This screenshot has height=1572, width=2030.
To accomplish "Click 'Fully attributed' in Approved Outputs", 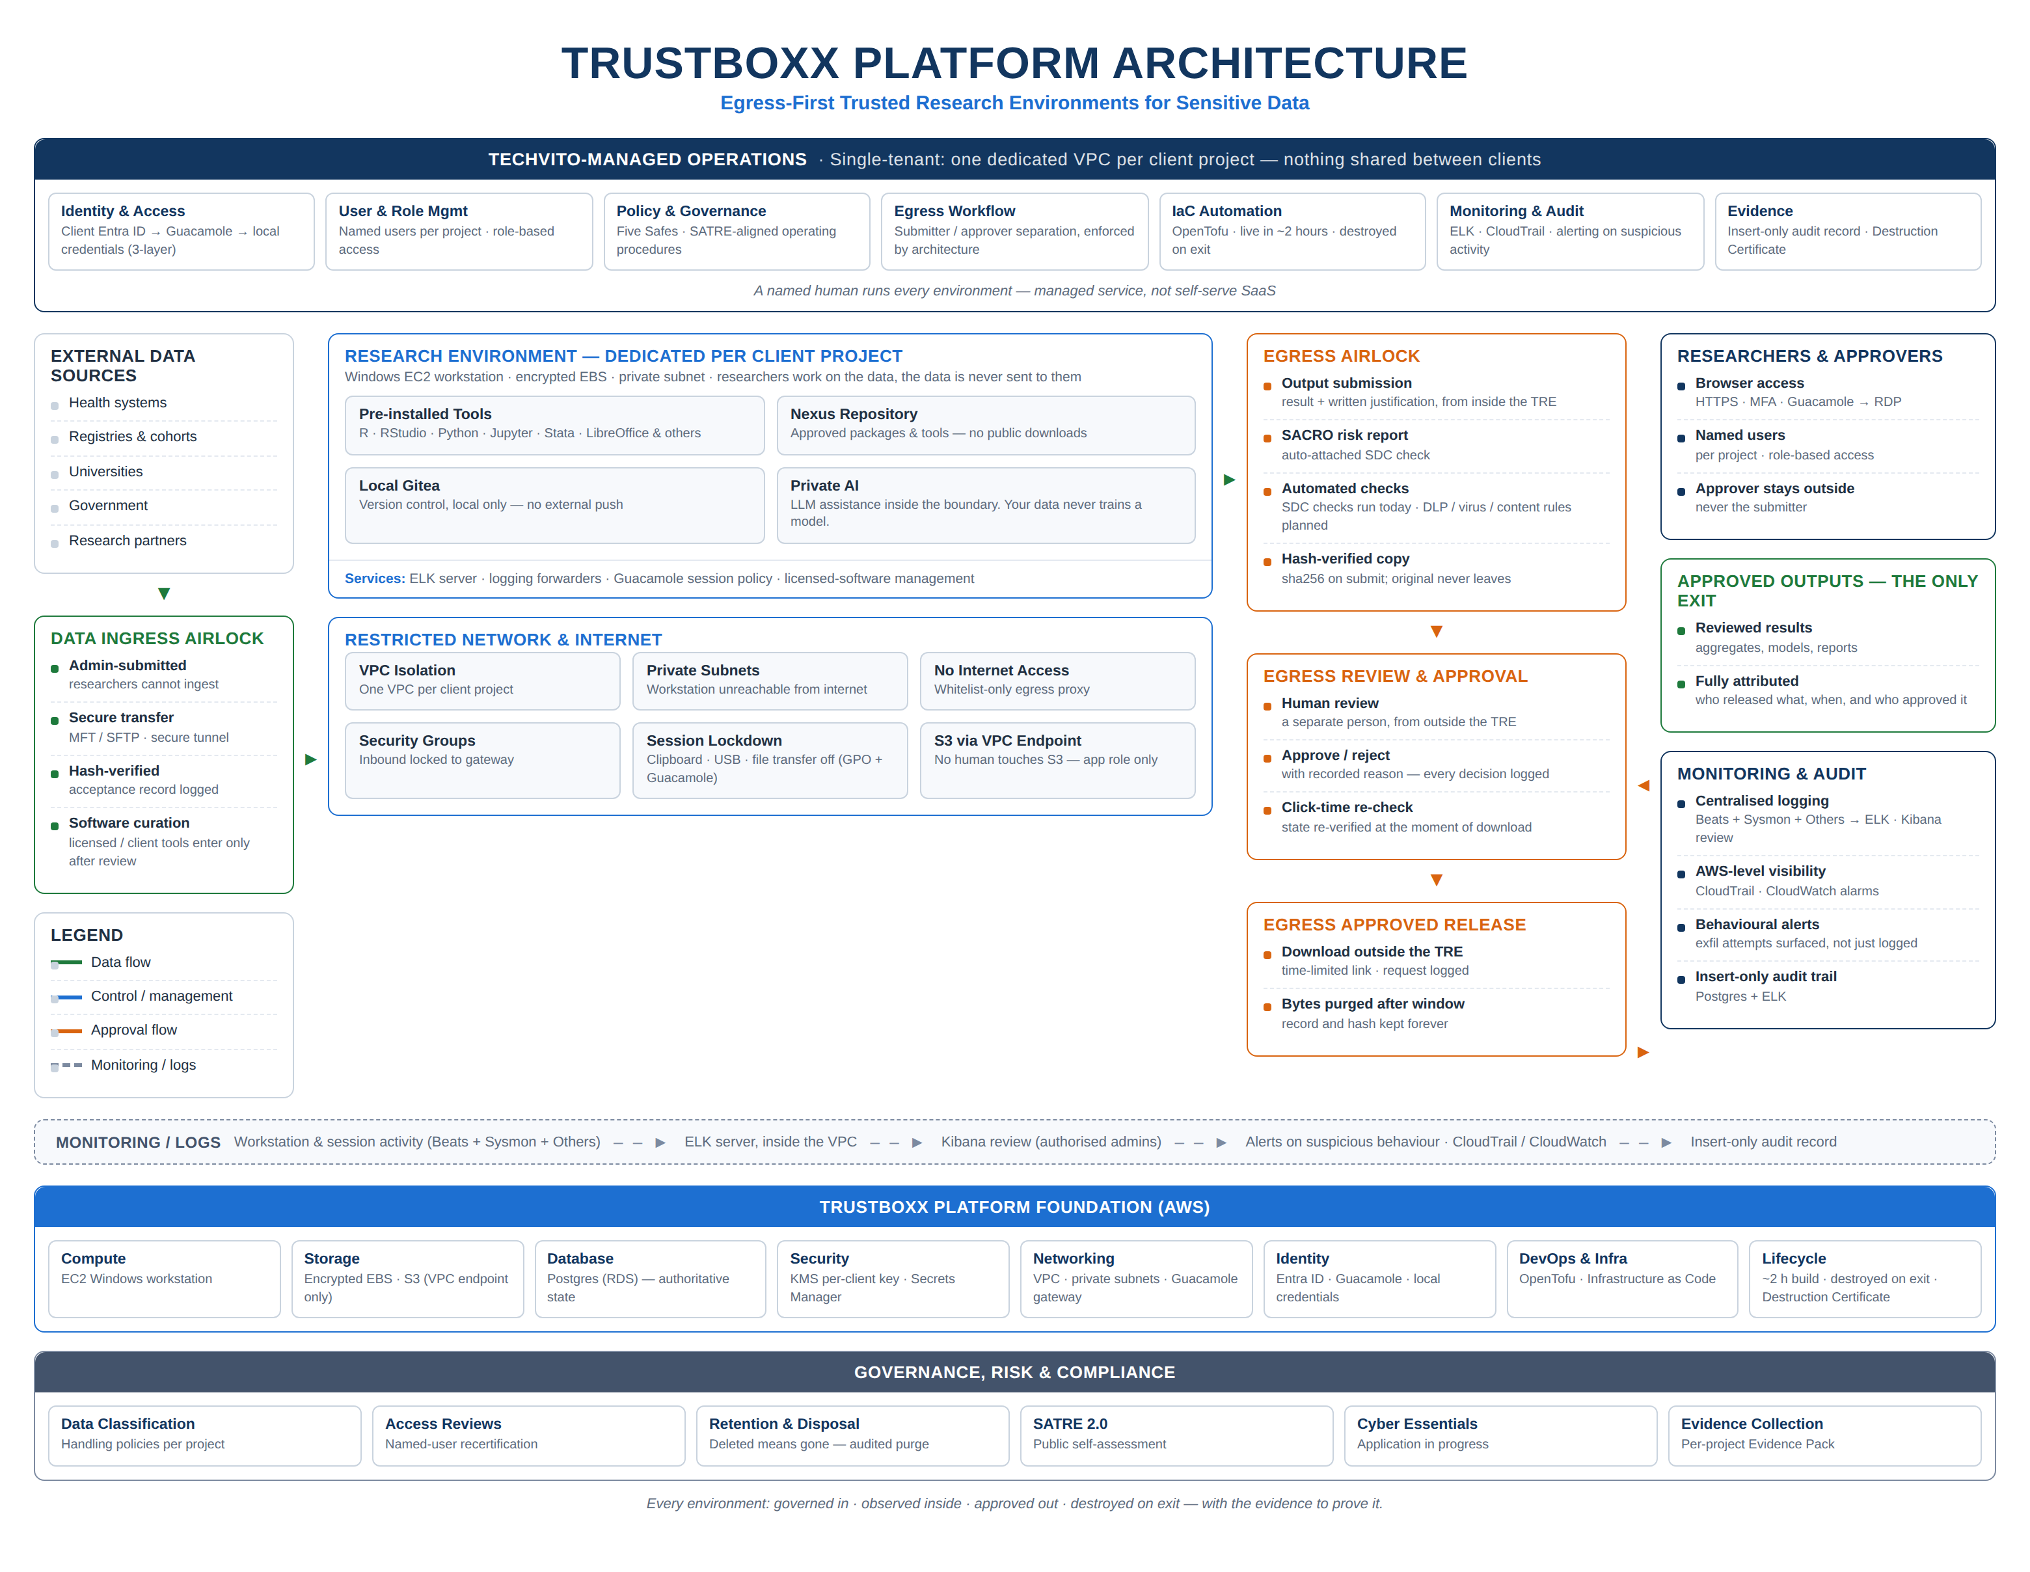I will tap(1746, 681).
